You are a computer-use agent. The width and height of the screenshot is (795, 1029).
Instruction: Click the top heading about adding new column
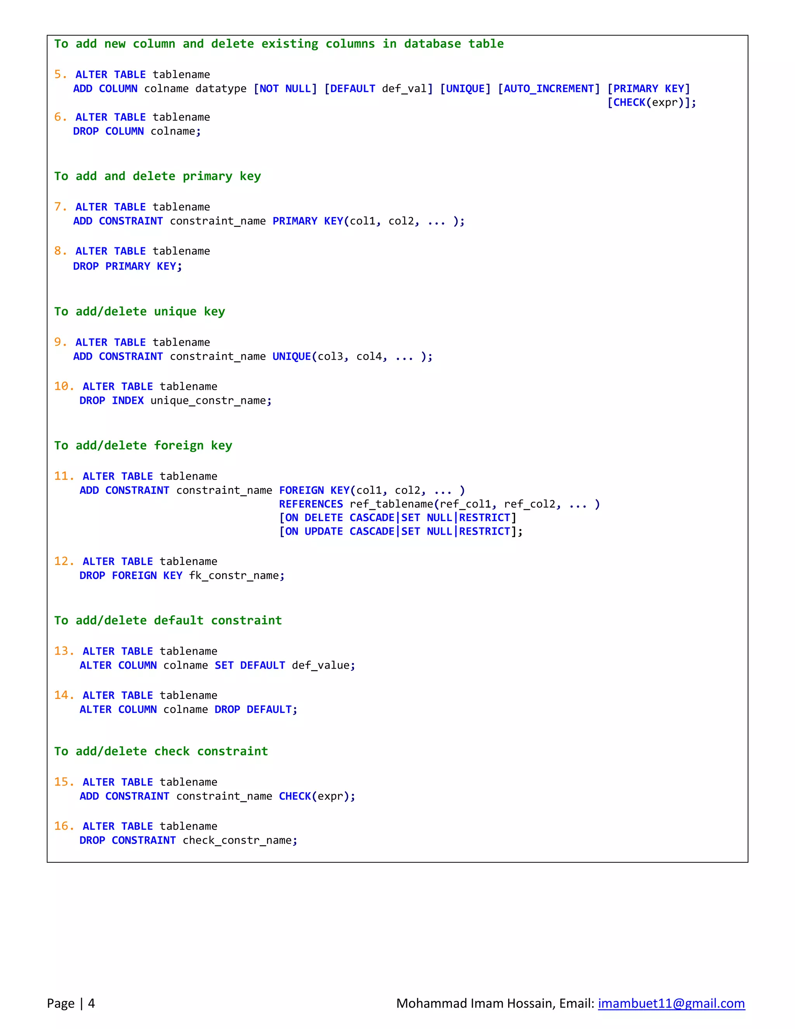(x=278, y=44)
